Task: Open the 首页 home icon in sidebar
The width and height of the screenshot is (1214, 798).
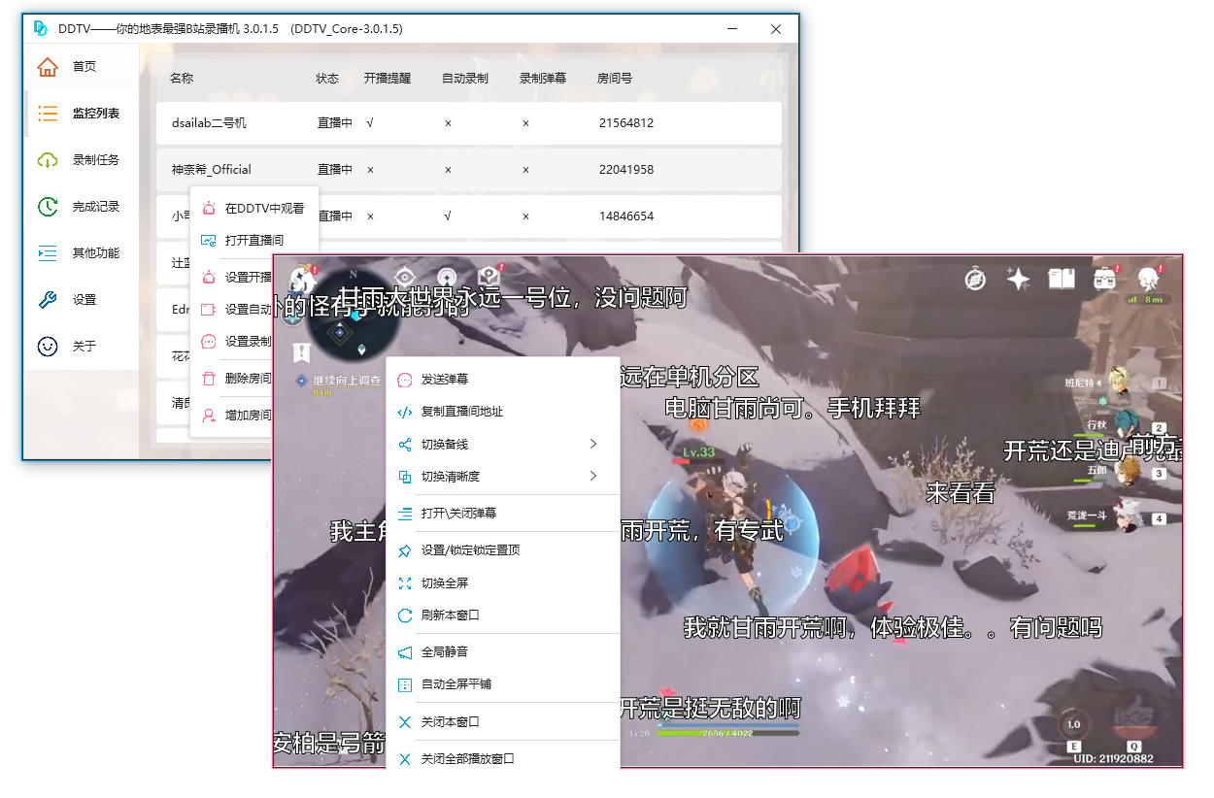Action: 48,67
